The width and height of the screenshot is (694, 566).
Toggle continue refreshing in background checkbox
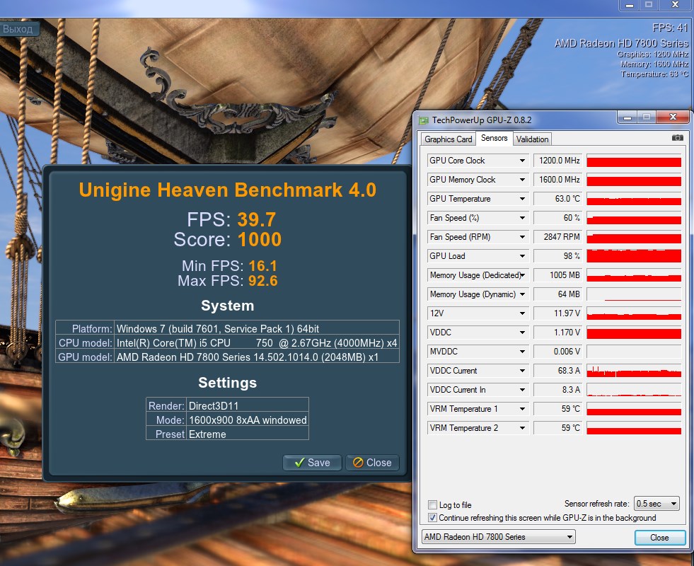432,518
